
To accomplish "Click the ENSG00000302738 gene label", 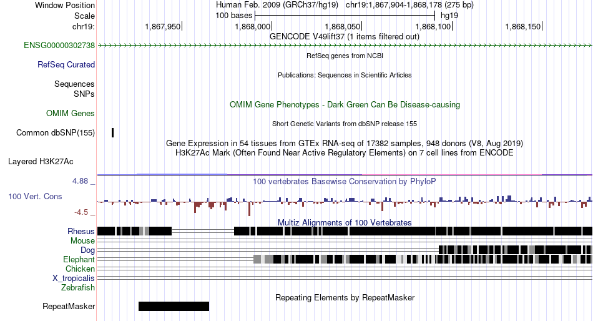I will pyautogui.click(x=59, y=46).
